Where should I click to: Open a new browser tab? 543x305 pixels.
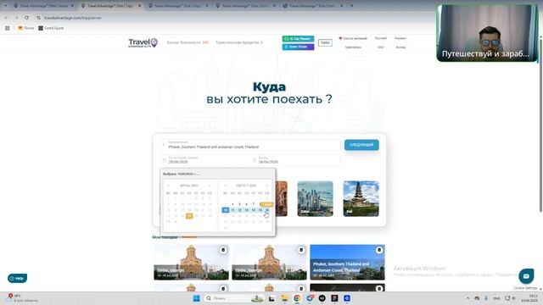pos(351,6)
